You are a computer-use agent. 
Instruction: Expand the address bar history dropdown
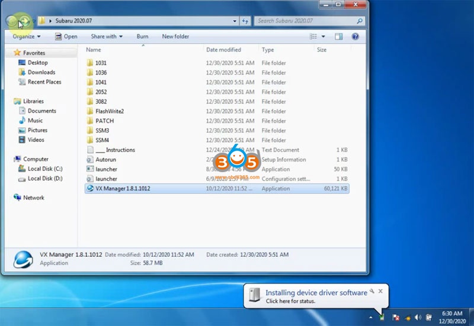235,21
